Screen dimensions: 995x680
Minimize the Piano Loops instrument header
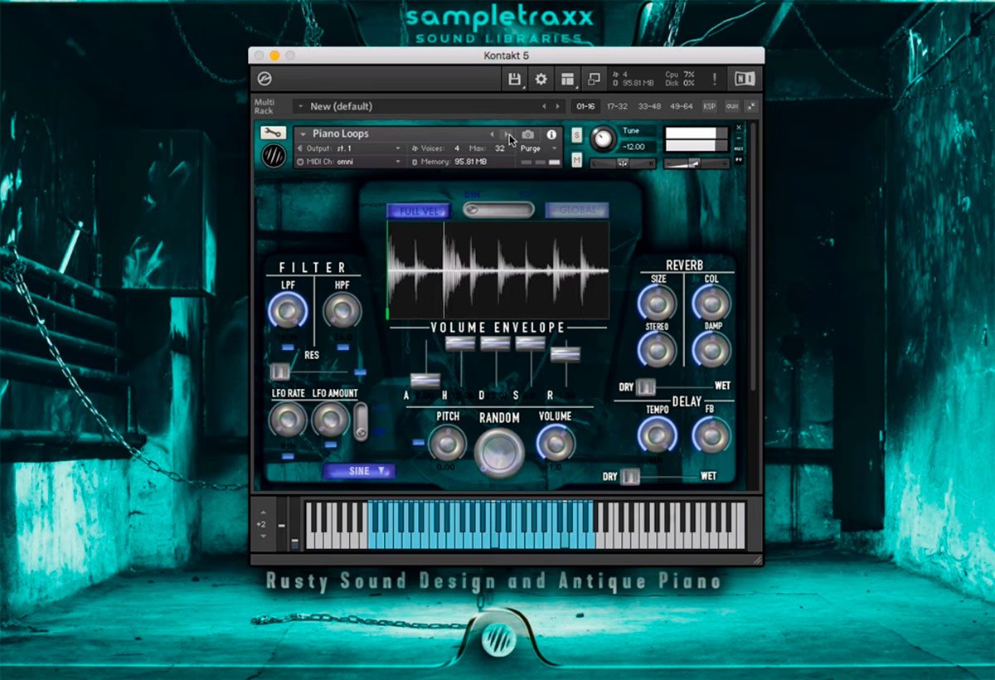pyautogui.click(x=740, y=137)
